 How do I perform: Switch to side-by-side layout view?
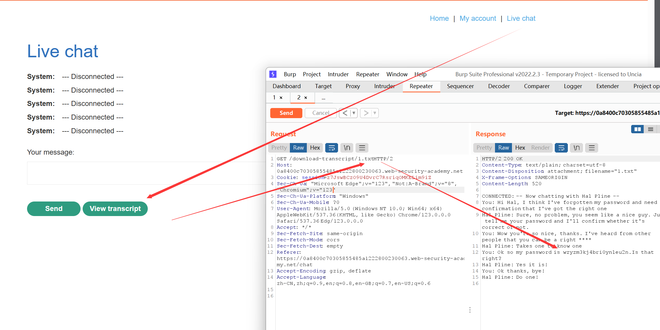tap(637, 129)
